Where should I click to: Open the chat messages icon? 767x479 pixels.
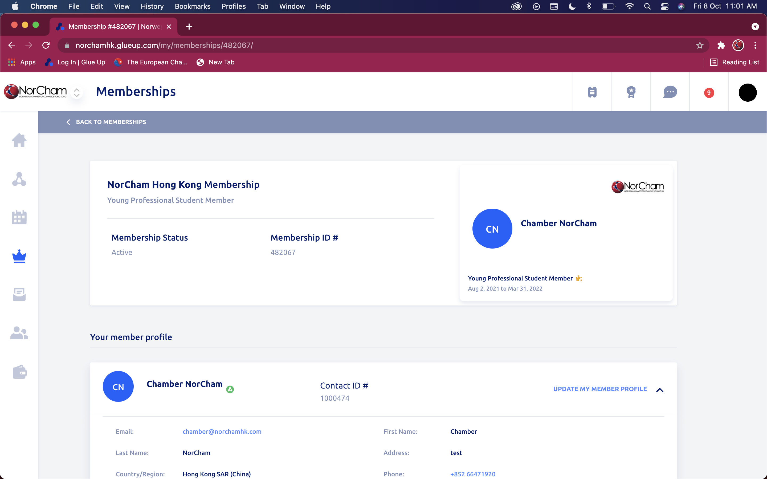tap(670, 92)
